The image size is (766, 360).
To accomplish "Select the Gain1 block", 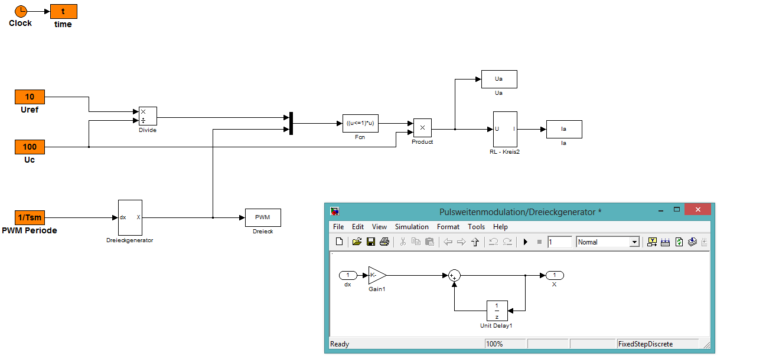I will click(x=376, y=275).
